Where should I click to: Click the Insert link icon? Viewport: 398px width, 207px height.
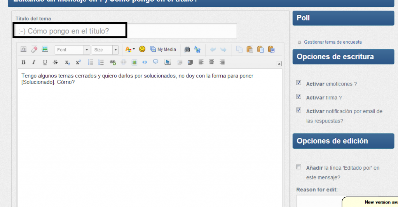tap(113, 62)
